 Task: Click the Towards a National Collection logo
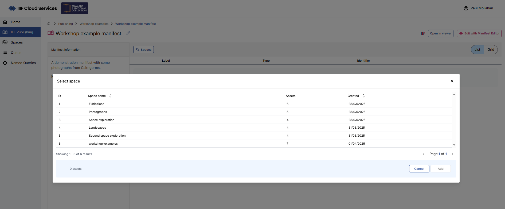[x=75, y=8]
